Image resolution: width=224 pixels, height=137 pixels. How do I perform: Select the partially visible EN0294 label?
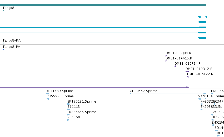tap(218, 123)
